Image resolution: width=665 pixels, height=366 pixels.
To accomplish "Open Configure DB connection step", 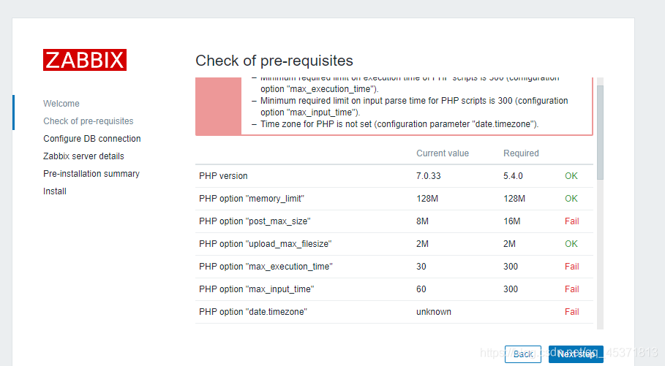I will point(91,139).
